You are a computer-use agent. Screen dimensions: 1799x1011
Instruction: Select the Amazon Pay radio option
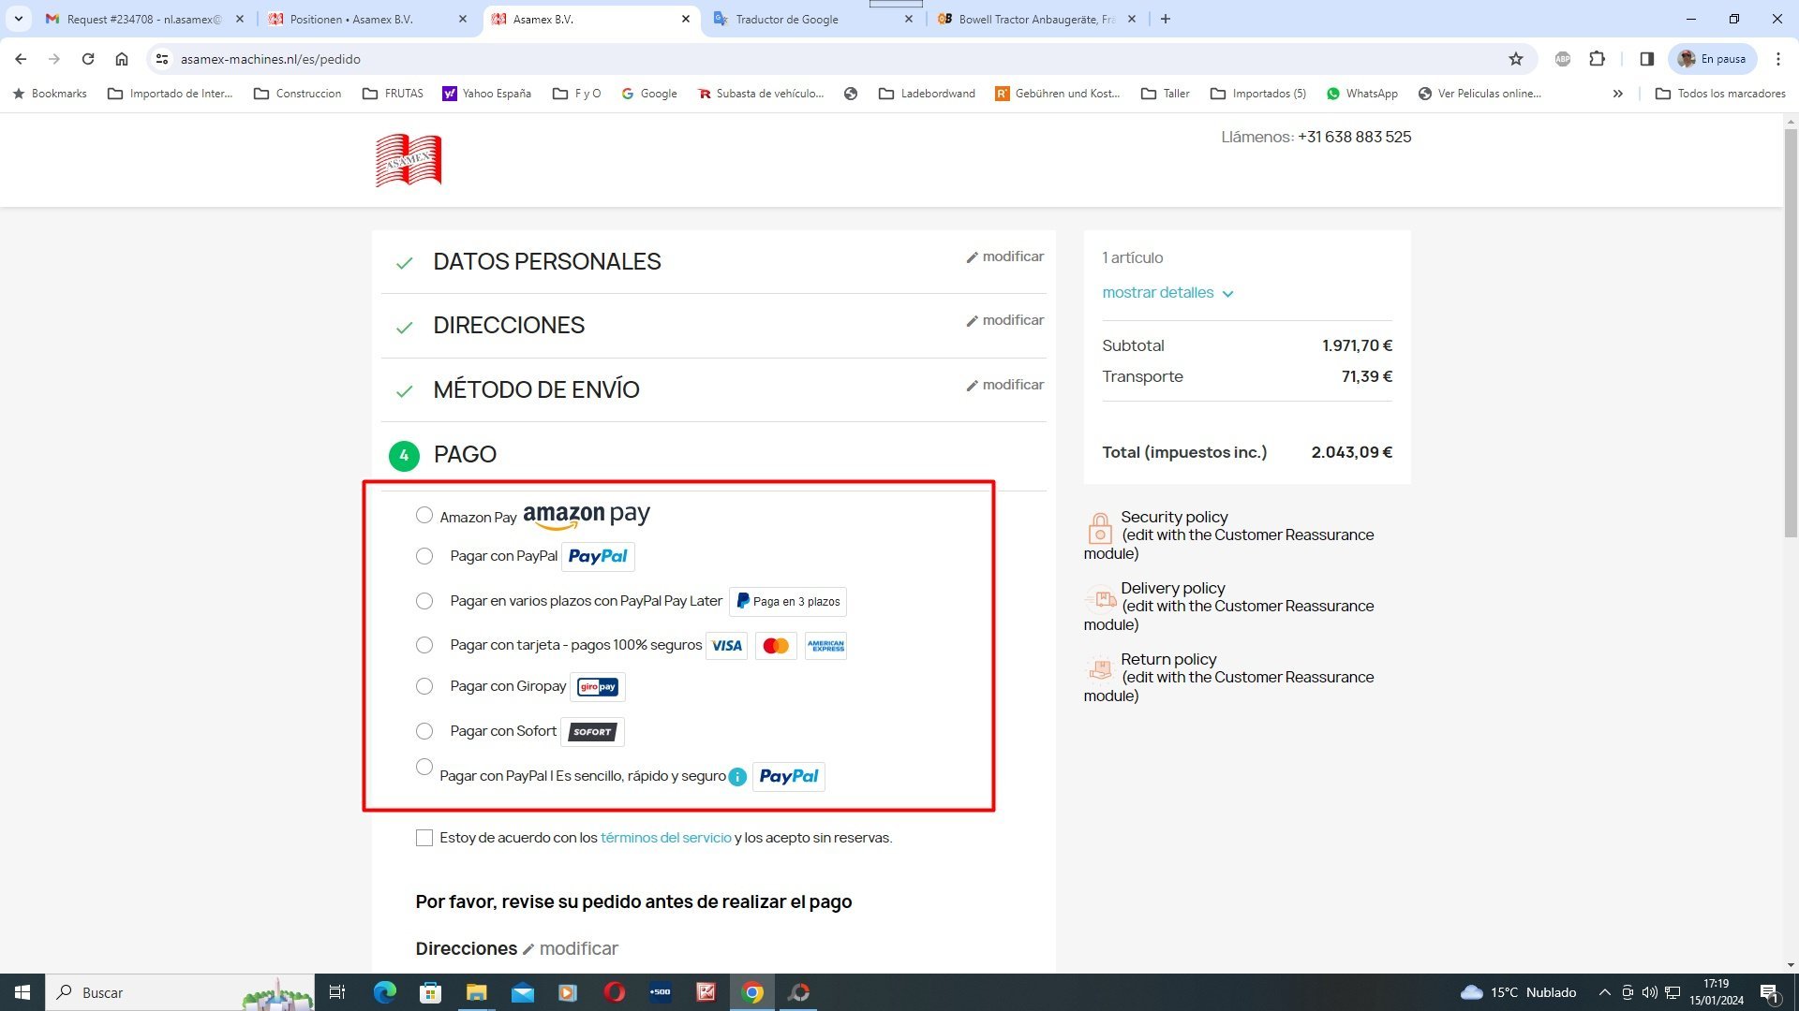coord(424,516)
